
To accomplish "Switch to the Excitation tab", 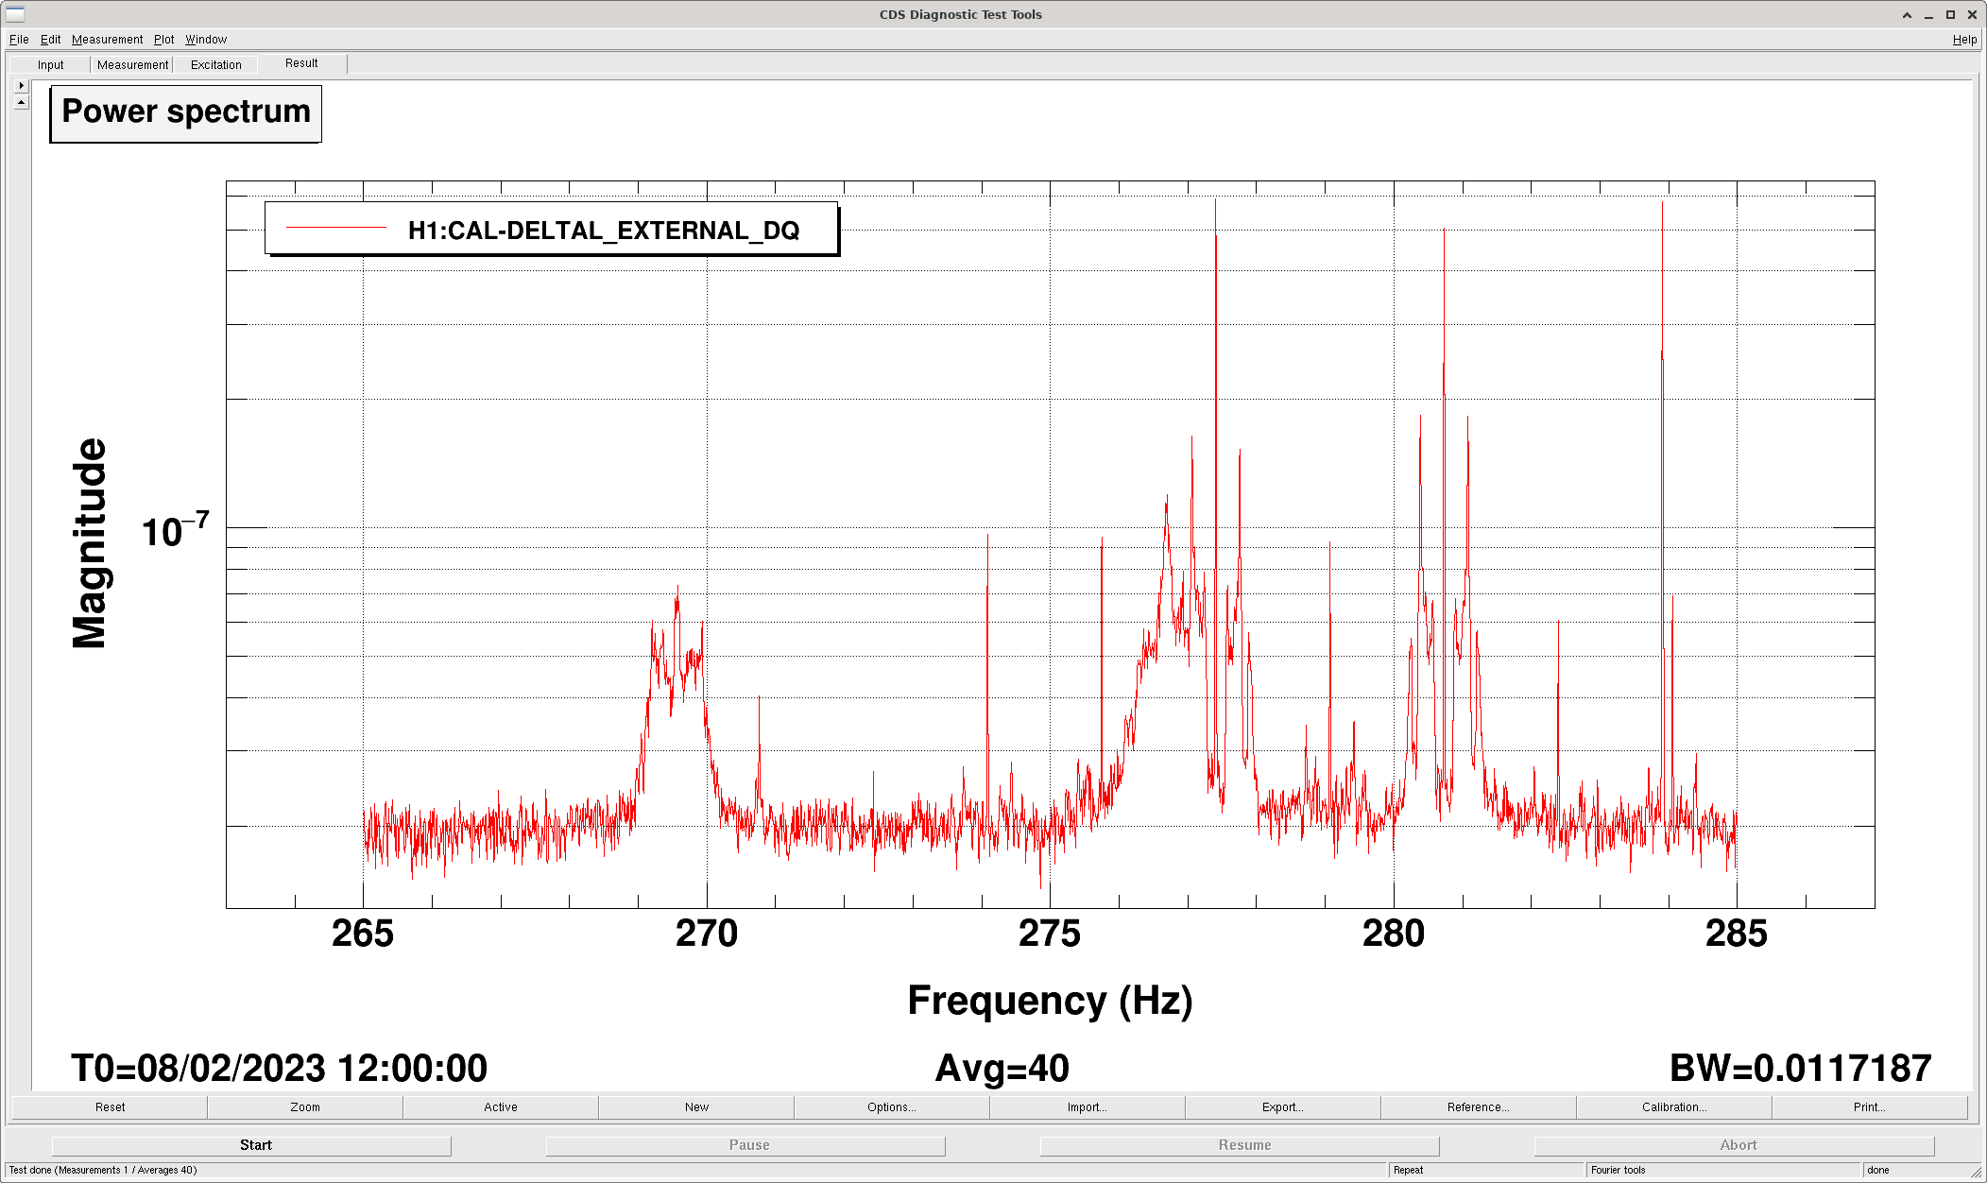I will 215,65.
